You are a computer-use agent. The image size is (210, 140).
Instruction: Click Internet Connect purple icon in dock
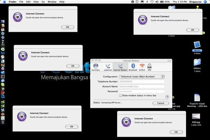point(3,69)
